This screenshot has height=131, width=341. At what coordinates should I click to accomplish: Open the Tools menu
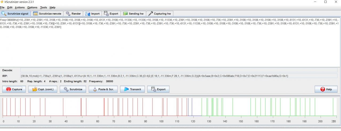tap(43, 7)
